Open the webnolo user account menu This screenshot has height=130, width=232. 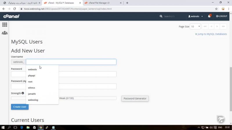[x=196, y=16]
